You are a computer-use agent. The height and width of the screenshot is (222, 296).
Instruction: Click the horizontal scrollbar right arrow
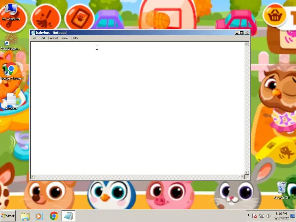coord(242,177)
